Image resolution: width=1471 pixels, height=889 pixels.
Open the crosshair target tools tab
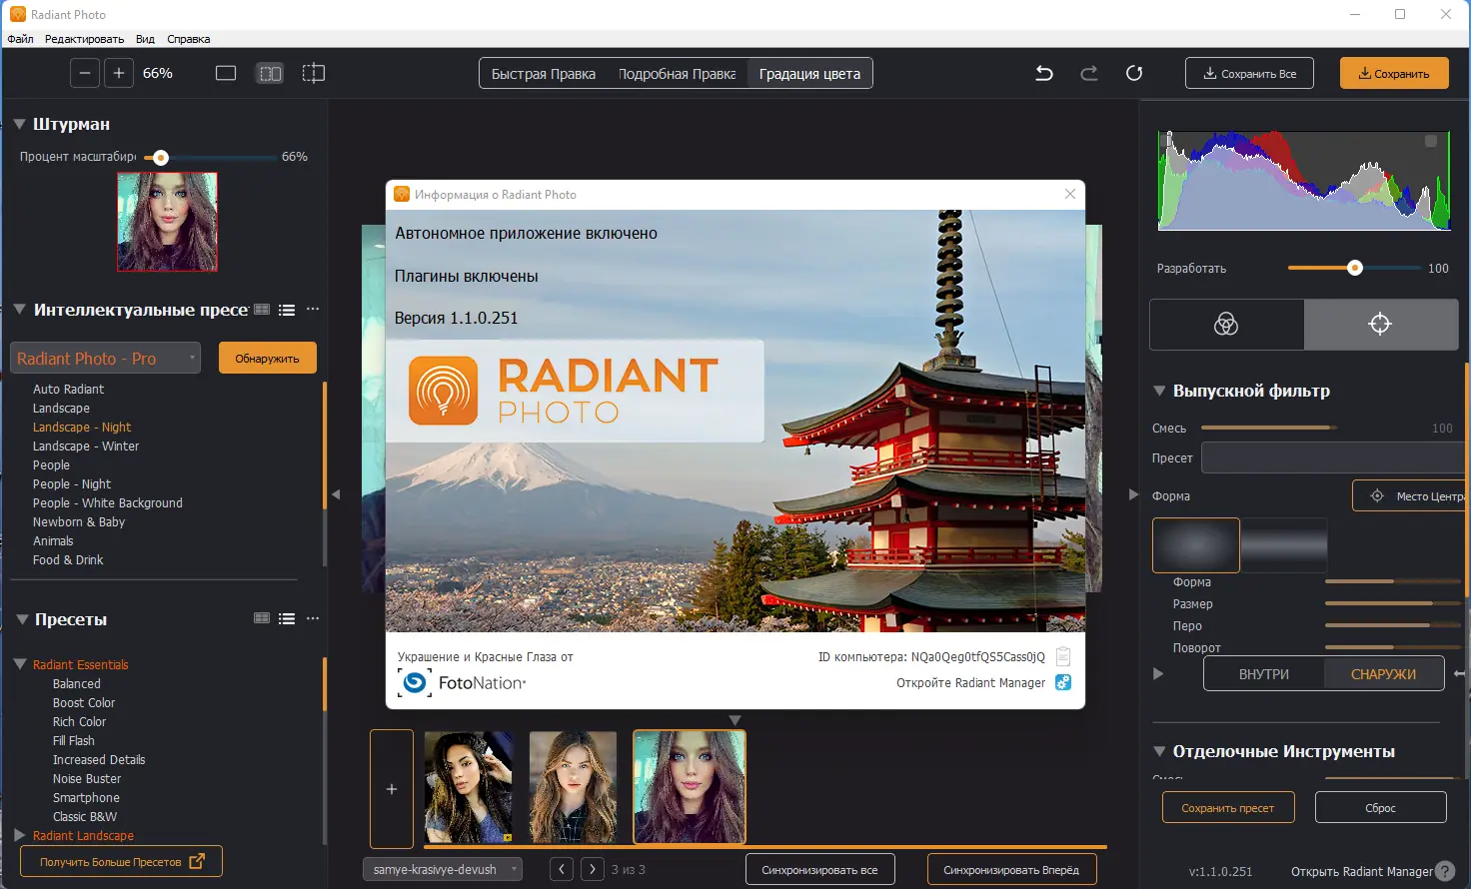click(1380, 324)
